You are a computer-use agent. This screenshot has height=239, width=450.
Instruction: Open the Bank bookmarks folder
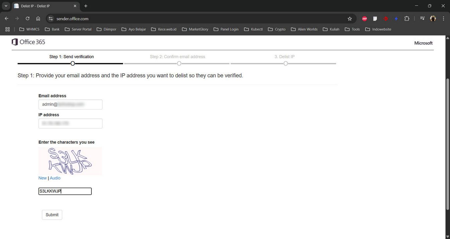(x=52, y=29)
